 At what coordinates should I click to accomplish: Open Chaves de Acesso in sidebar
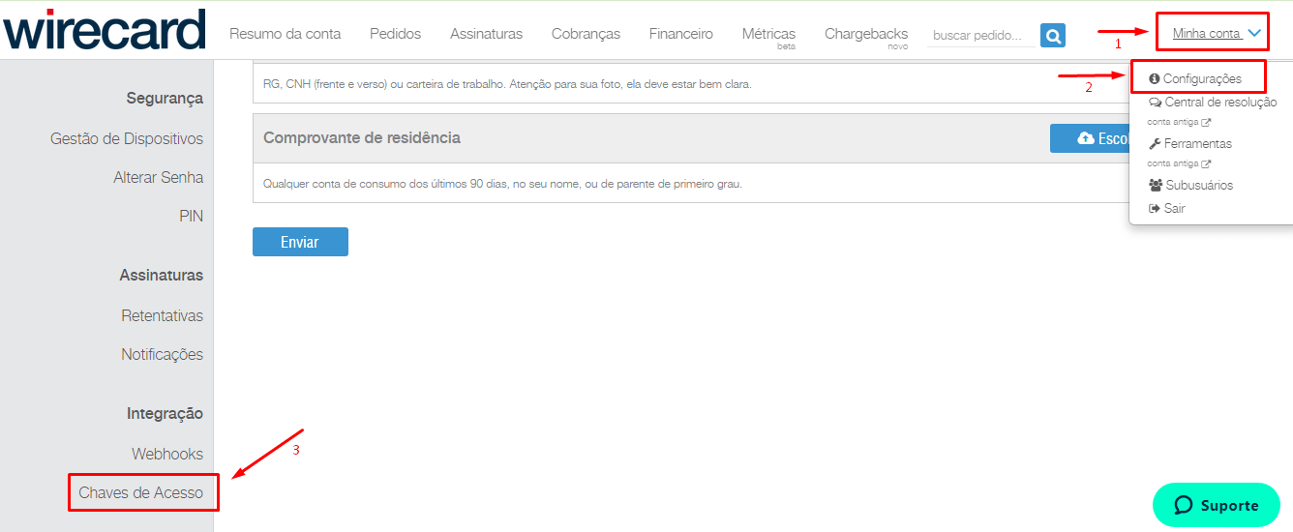141,492
